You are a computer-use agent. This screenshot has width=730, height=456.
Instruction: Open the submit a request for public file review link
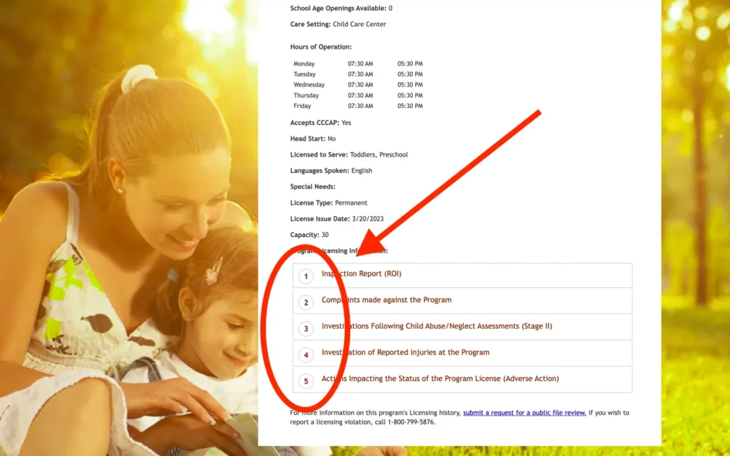click(524, 413)
